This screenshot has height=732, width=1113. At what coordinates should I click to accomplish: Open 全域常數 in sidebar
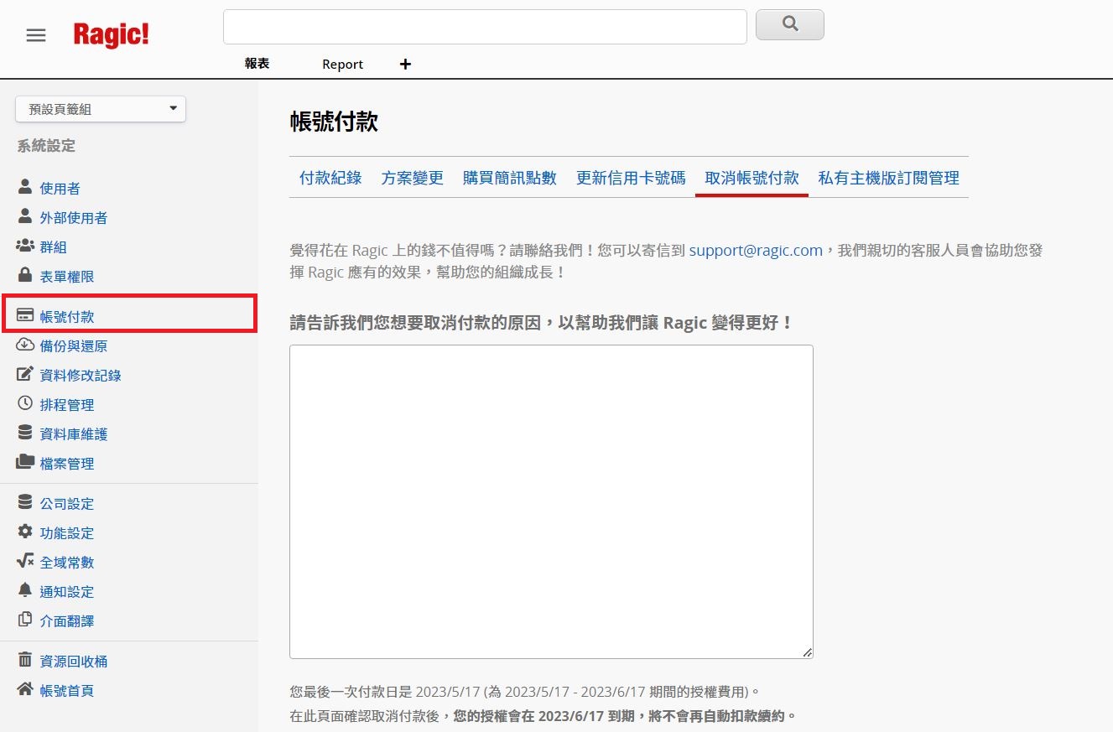(x=67, y=563)
